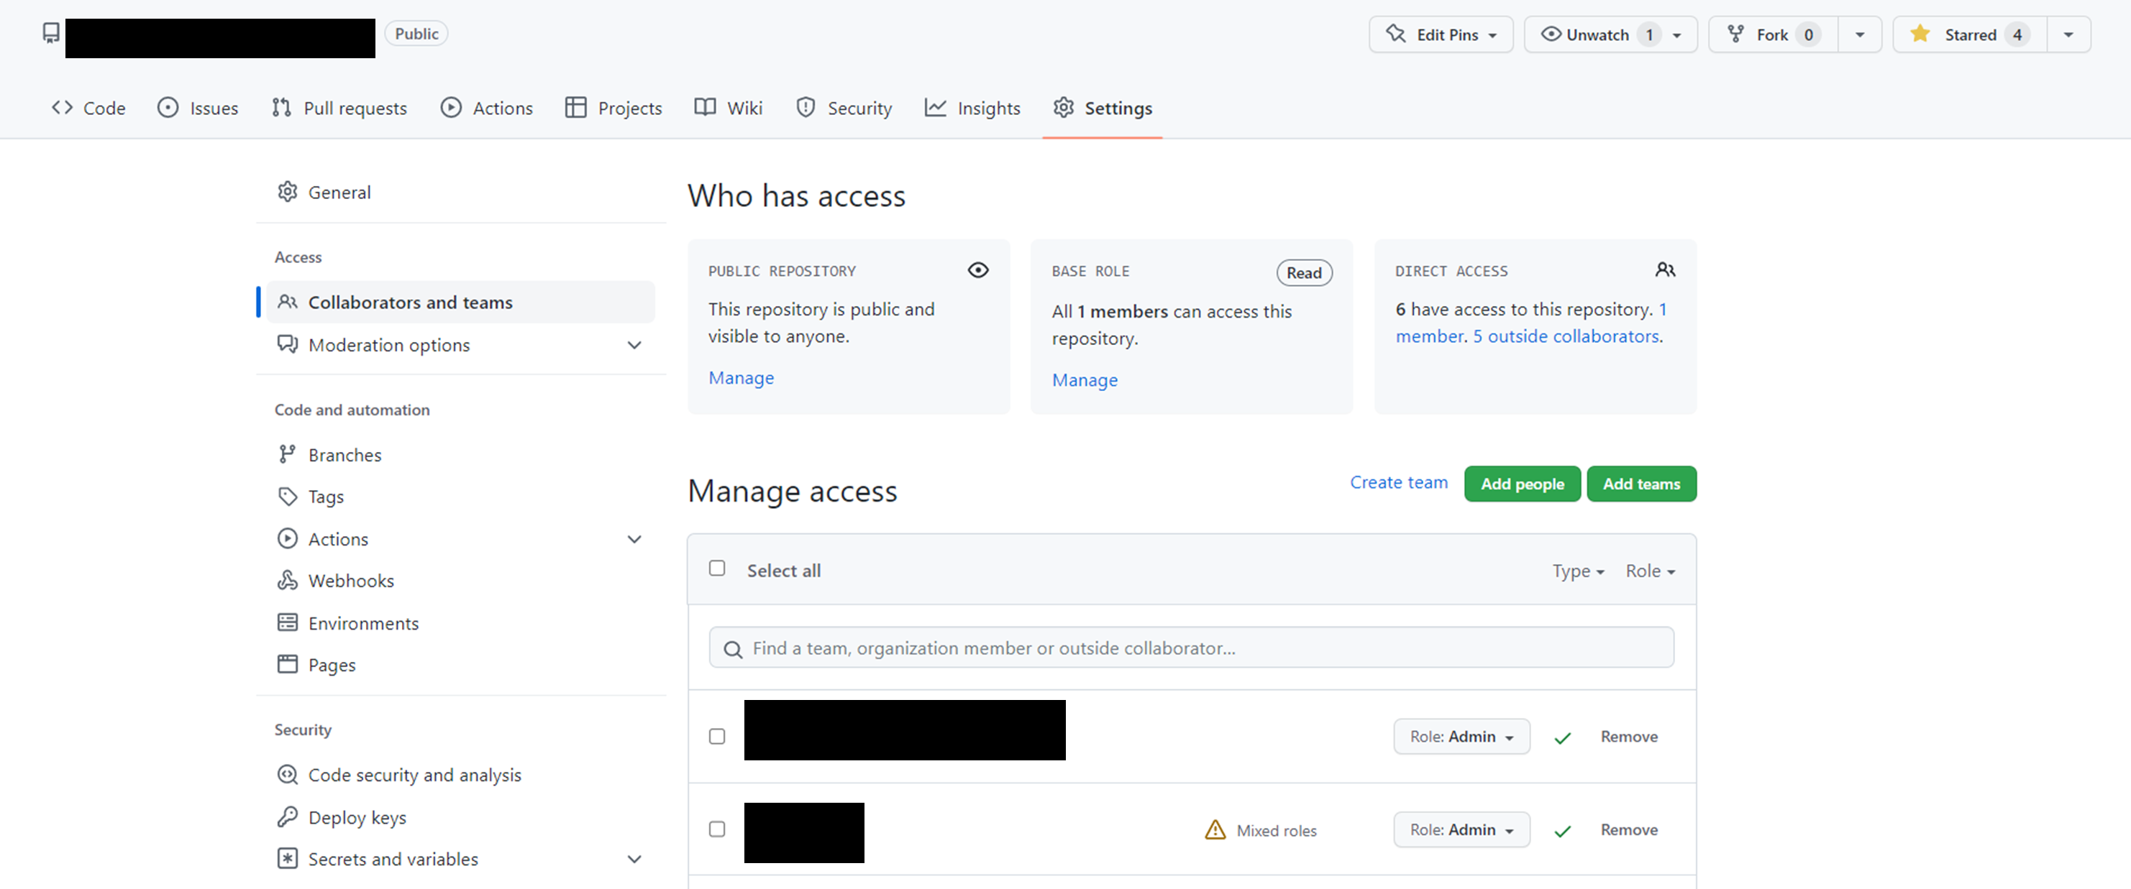This screenshot has width=2131, height=889.
Task: Click the key icon beside Deploy keys
Action: (x=287, y=817)
